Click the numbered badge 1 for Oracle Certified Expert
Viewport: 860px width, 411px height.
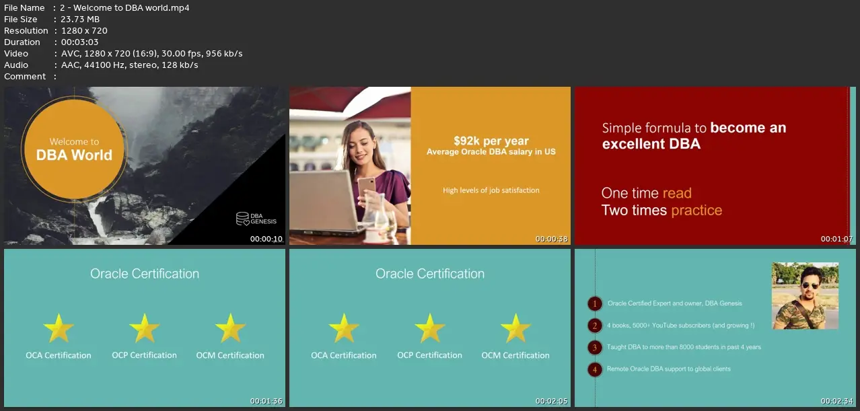[x=594, y=303]
